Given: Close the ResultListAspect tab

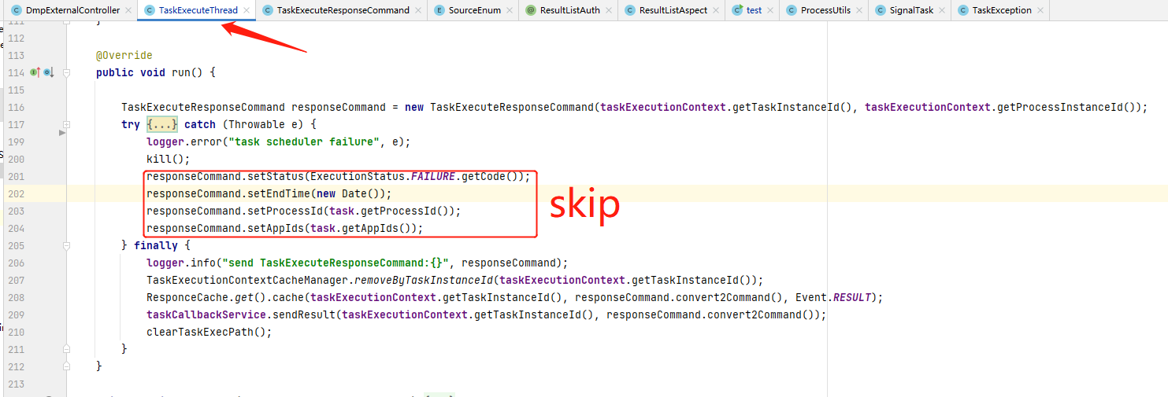Looking at the screenshot, I should coord(716,10).
